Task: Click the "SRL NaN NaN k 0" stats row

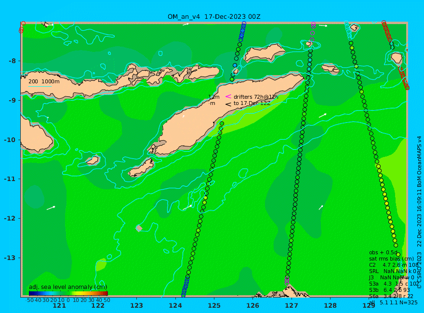Action: [x=393, y=271]
